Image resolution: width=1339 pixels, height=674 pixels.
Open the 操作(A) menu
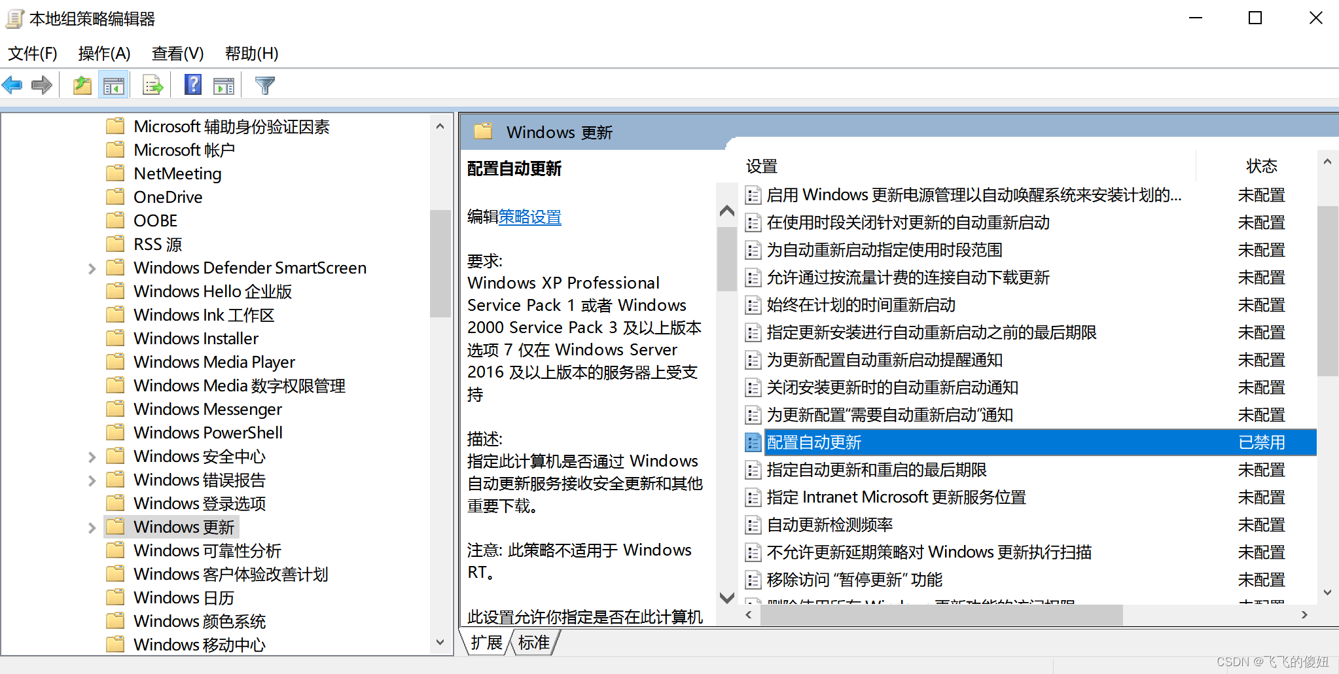click(x=104, y=53)
